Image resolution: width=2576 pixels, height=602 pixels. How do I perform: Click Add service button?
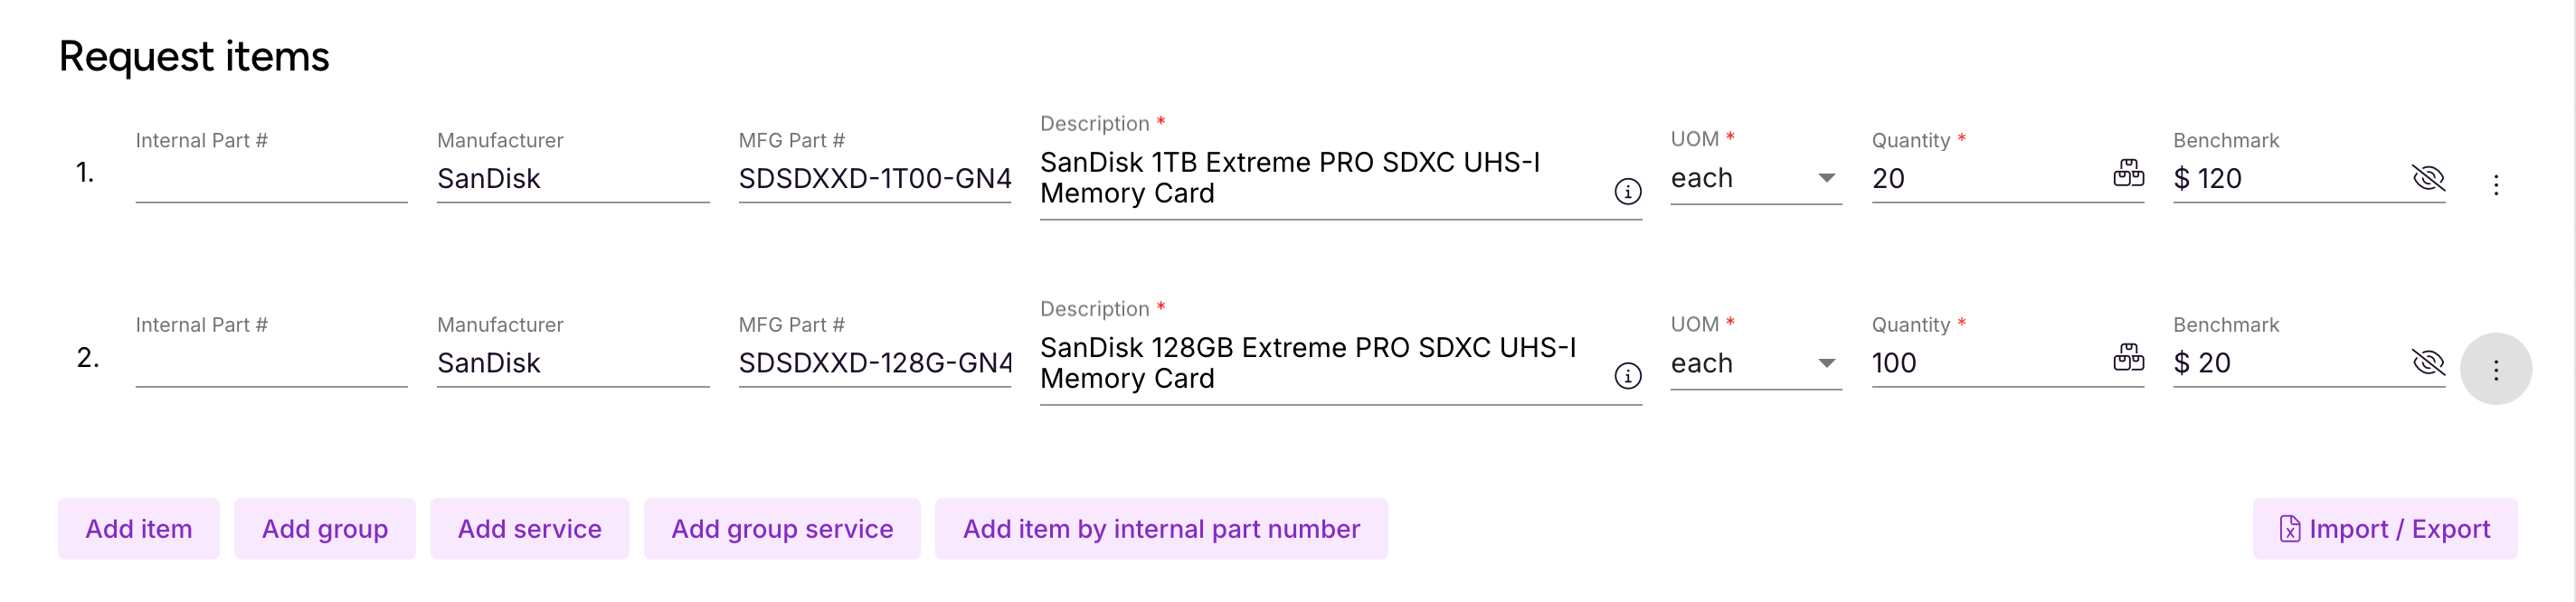pos(530,528)
